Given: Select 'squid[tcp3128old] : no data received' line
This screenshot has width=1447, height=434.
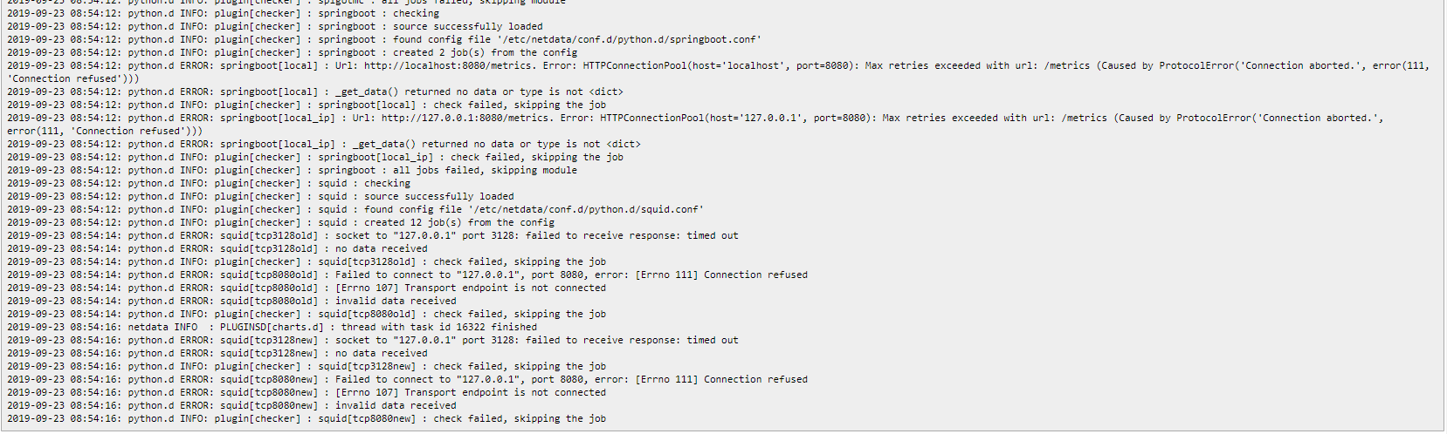Looking at the screenshot, I should pyautogui.click(x=217, y=248).
